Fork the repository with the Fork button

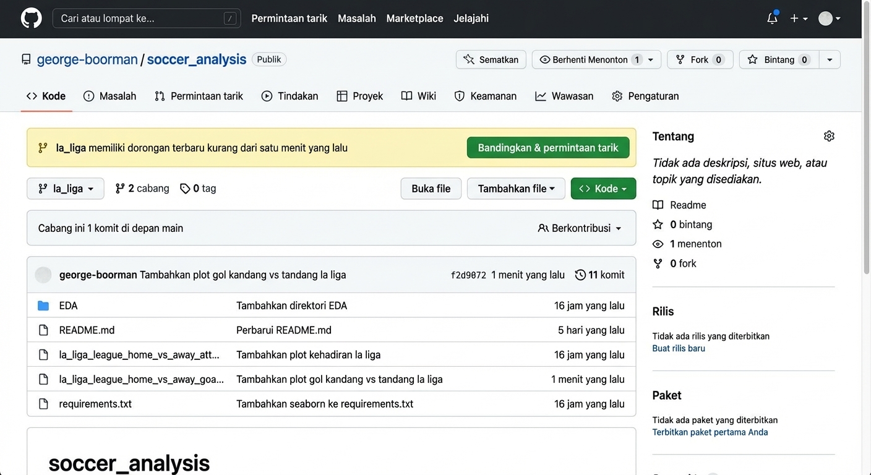tap(700, 59)
